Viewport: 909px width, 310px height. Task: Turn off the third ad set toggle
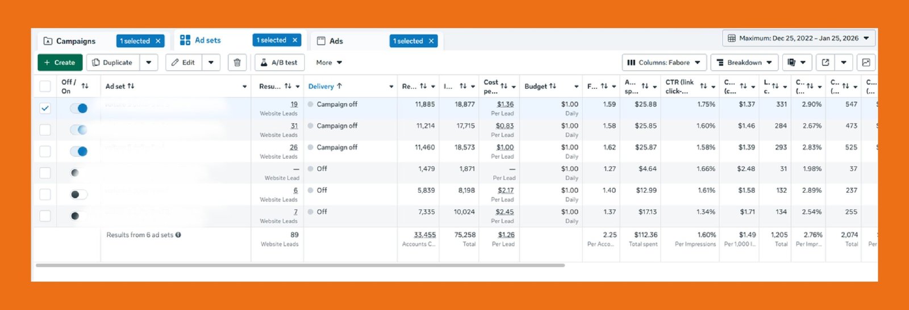[x=79, y=151]
